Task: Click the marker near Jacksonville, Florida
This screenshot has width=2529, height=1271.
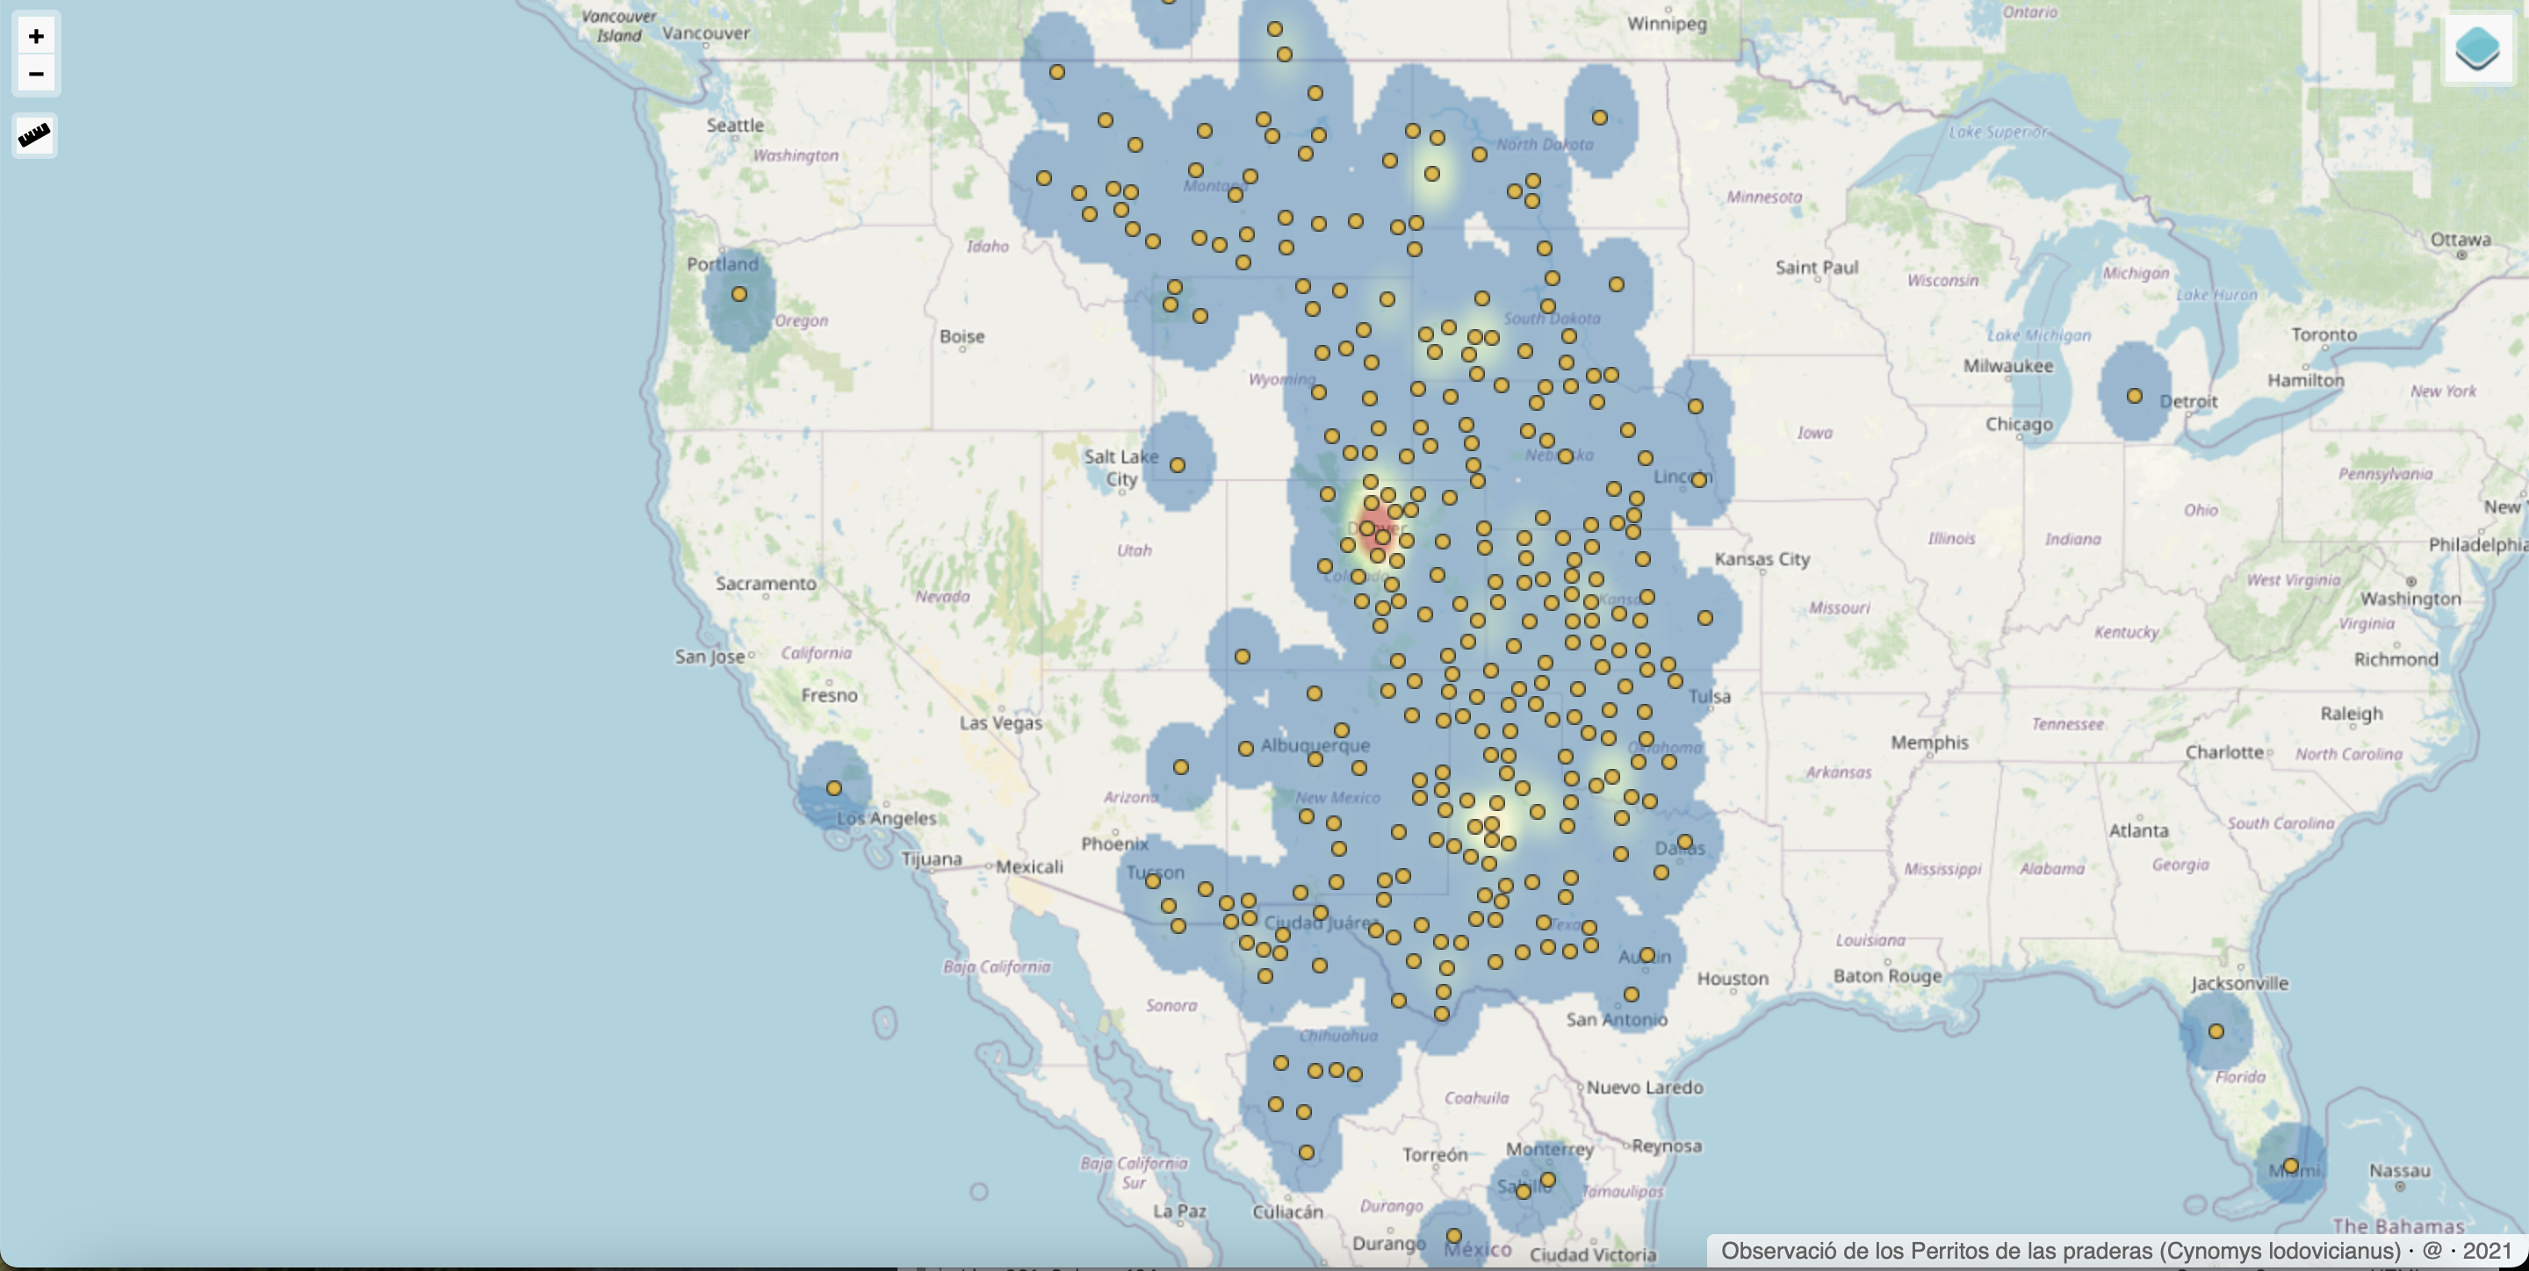Action: [x=2216, y=1031]
